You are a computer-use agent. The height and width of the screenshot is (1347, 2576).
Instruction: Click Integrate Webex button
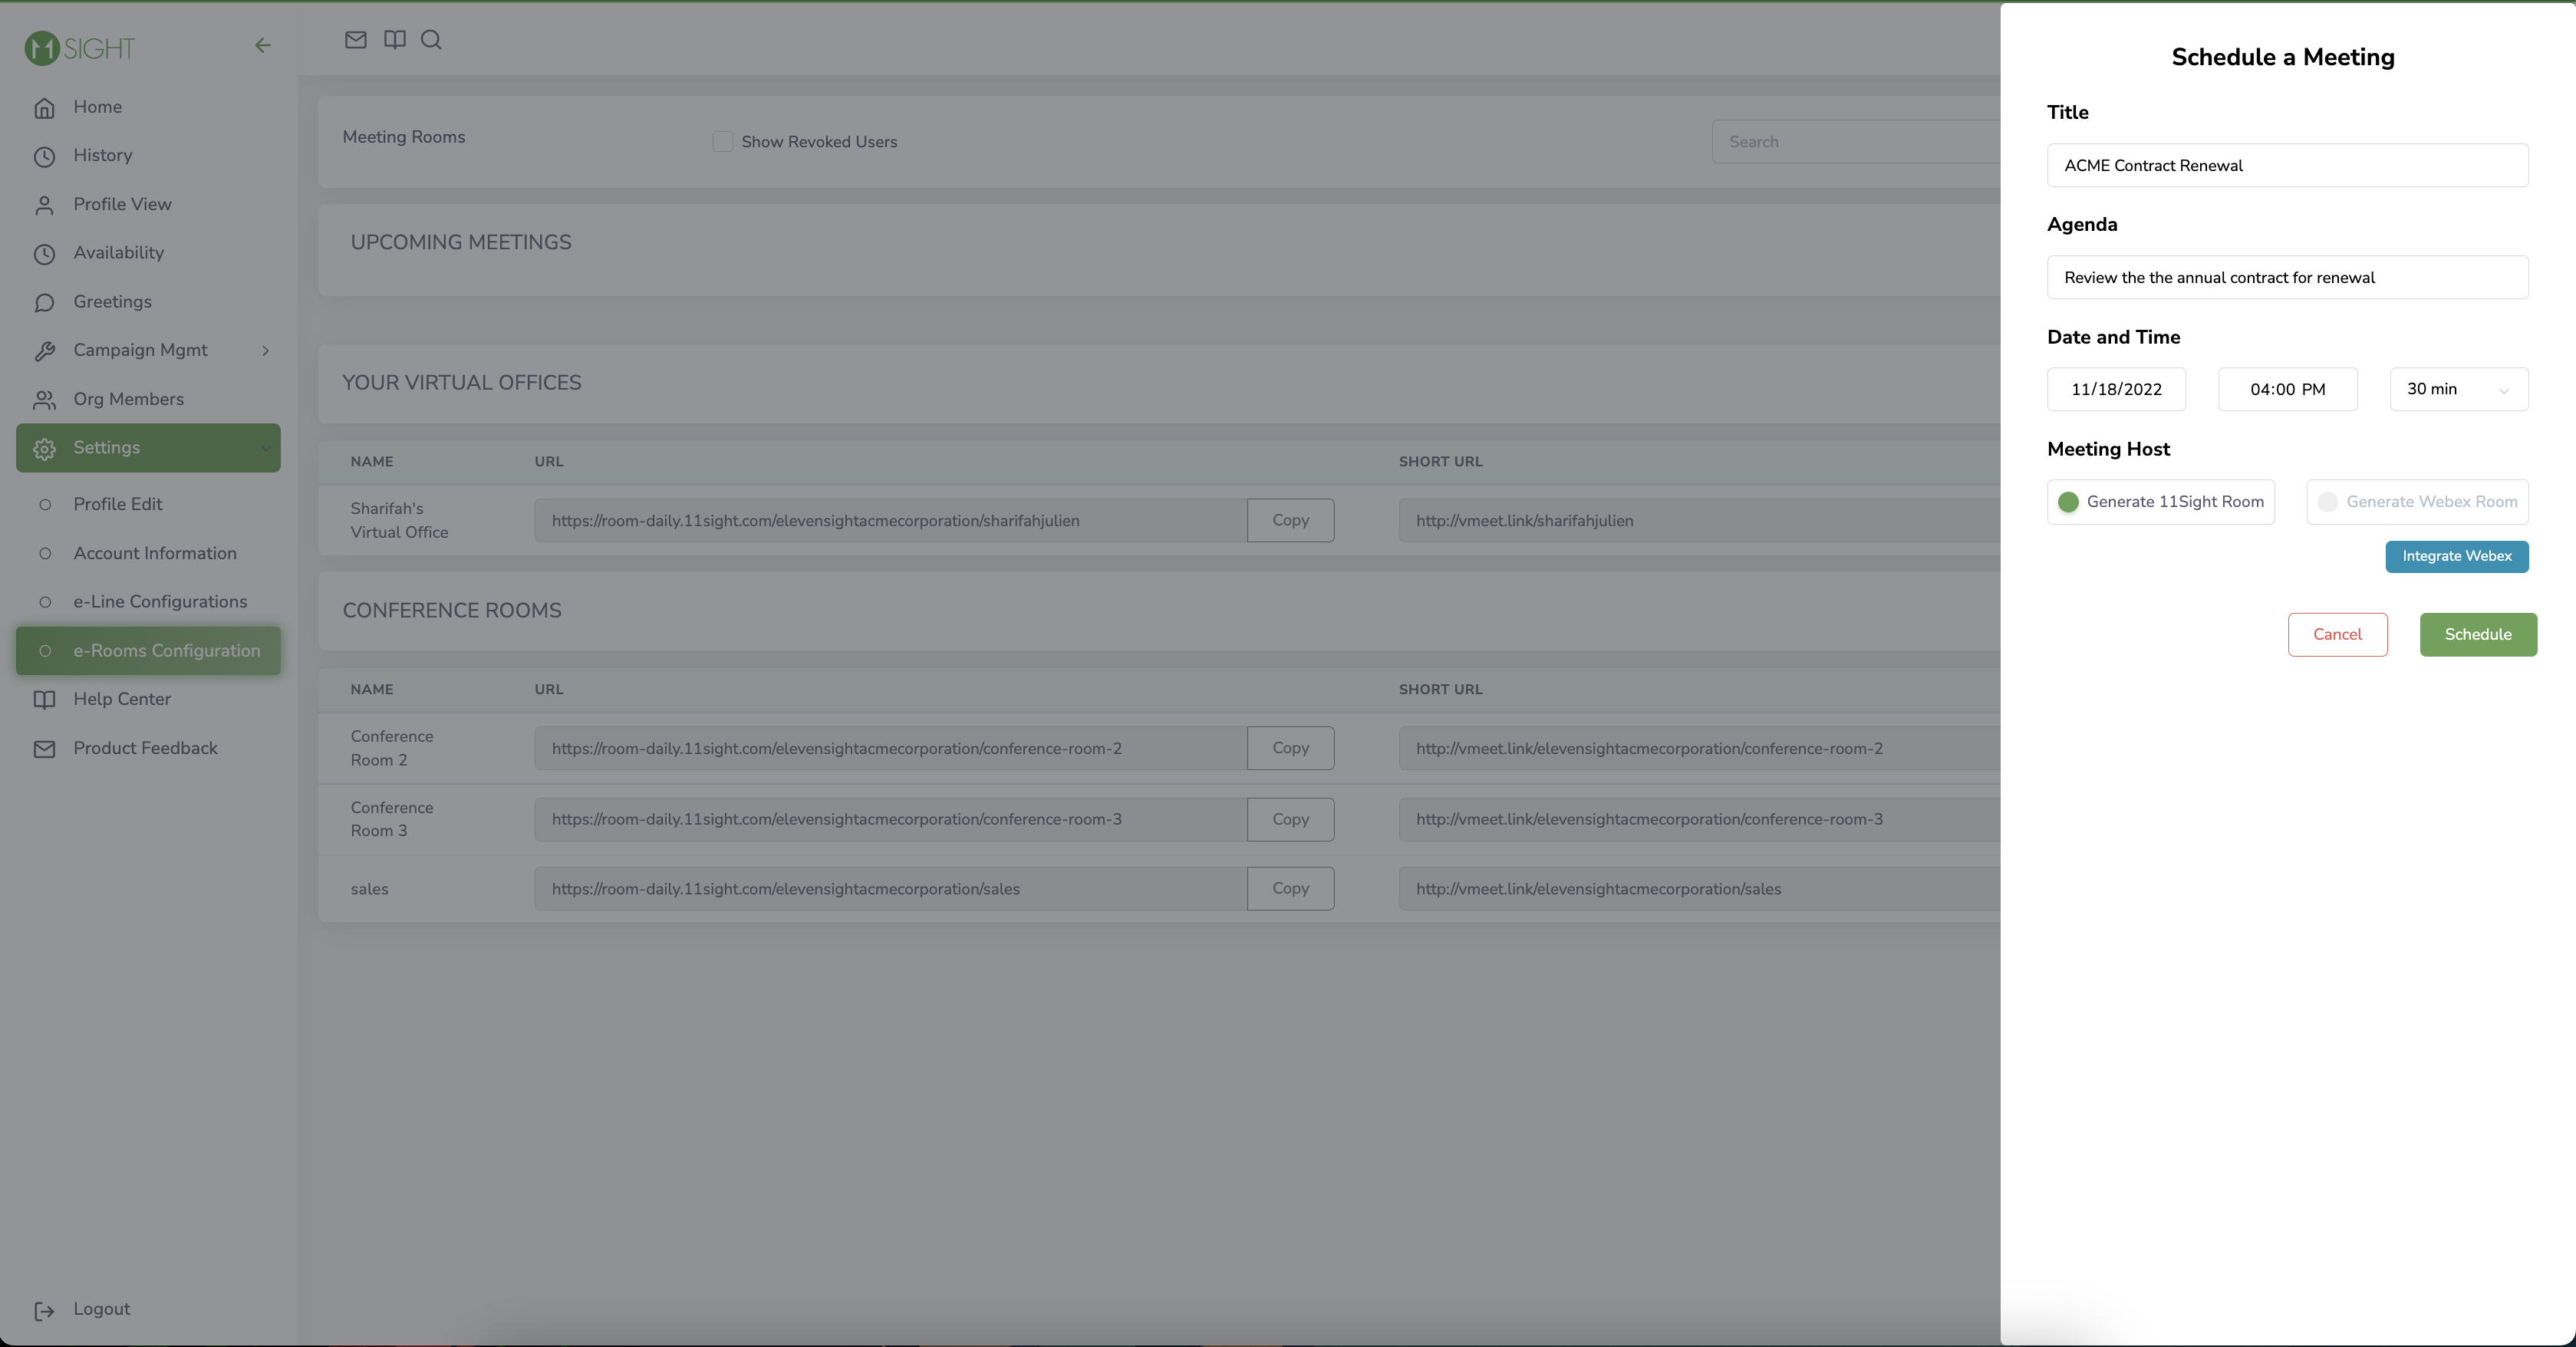click(2457, 557)
